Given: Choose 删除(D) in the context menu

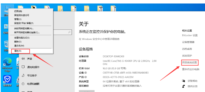Looking at the screenshot, I should [31, 42].
